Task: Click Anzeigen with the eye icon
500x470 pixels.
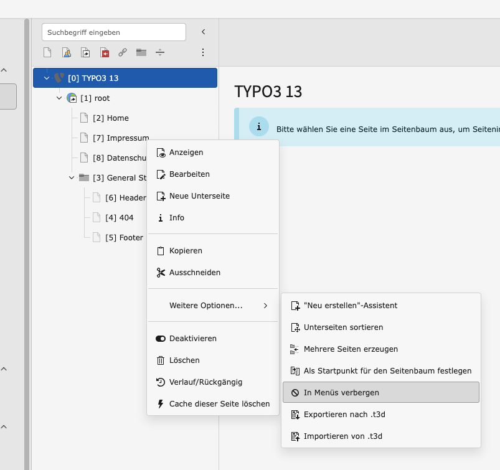Action: tap(186, 153)
